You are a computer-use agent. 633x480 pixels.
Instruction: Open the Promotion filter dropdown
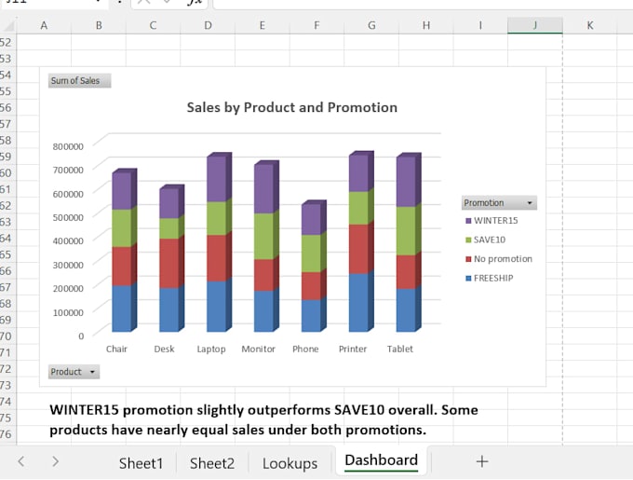[499, 203]
